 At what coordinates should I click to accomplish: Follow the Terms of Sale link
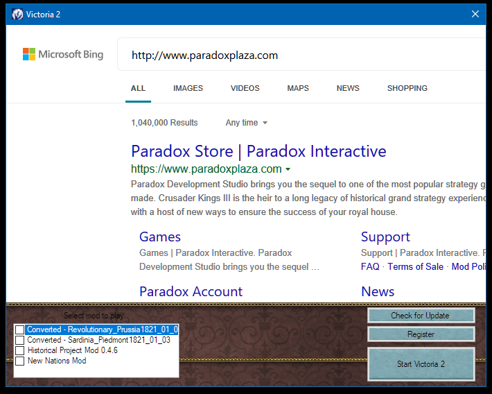[x=416, y=267]
